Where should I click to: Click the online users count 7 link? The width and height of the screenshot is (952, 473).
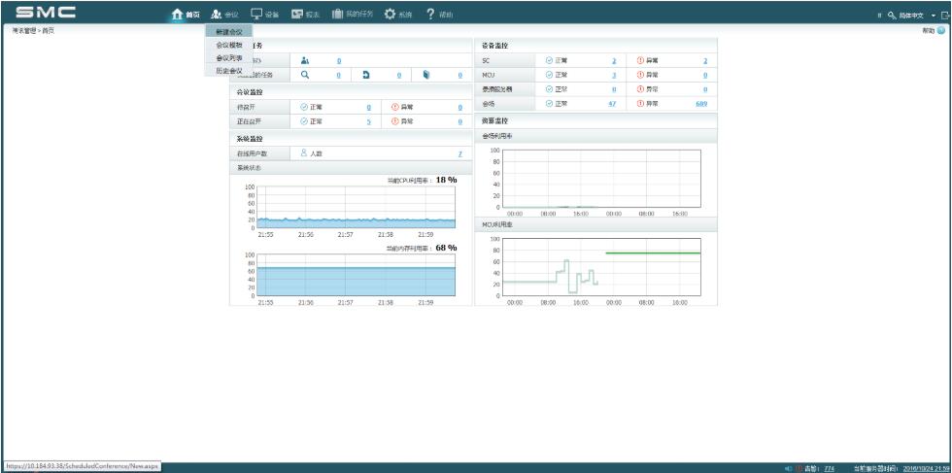[x=459, y=153]
